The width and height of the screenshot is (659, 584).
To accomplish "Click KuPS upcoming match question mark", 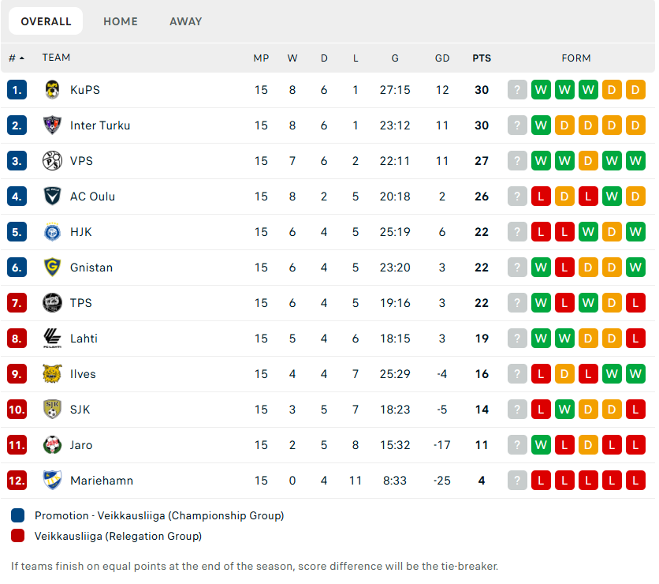I will (x=517, y=90).
